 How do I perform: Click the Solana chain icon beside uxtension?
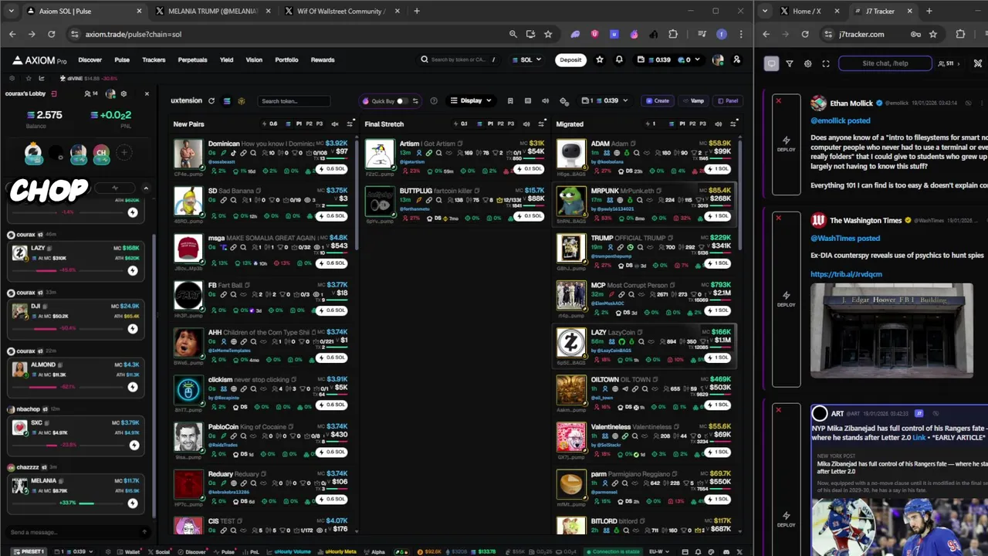pyautogui.click(x=227, y=101)
